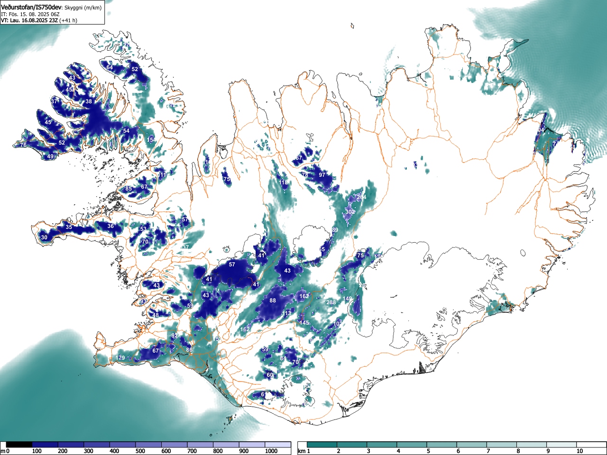Click the title text Veðurstofan/IS750dev Skyggni (m/km)
The height and width of the screenshot is (455, 607).
[51, 7]
